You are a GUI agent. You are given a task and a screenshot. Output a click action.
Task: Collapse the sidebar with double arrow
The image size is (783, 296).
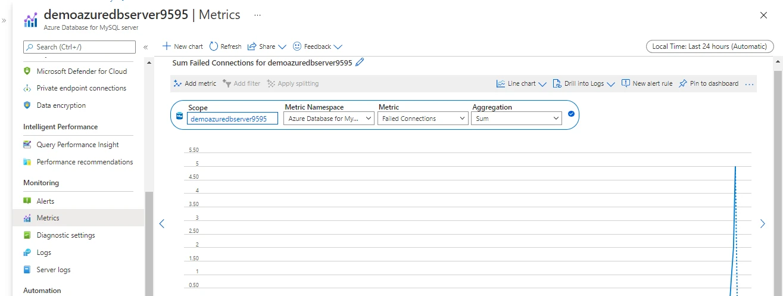coord(145,47)
